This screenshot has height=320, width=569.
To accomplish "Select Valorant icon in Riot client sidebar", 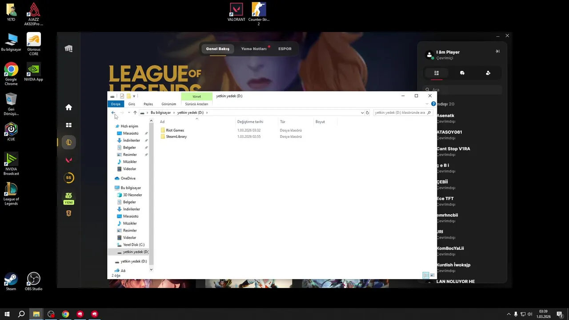I will click(x=68, y=160).
